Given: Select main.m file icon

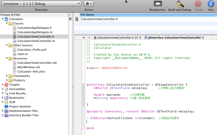Looking at the screenshot, I should pos(15,54).
